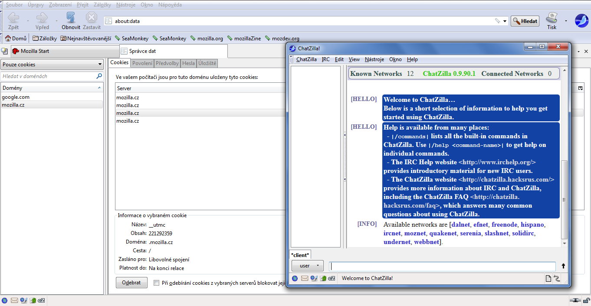
Task: Click the Mail envelope icon in ChatZilla's status bar
Action: (x=305, y=278)
